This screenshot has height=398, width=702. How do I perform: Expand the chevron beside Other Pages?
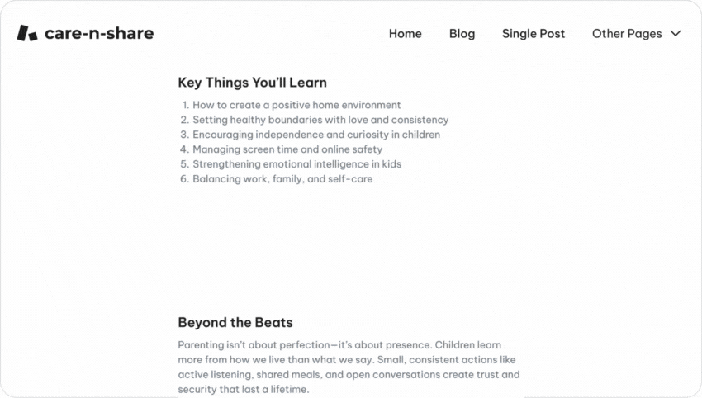point(676,34)
